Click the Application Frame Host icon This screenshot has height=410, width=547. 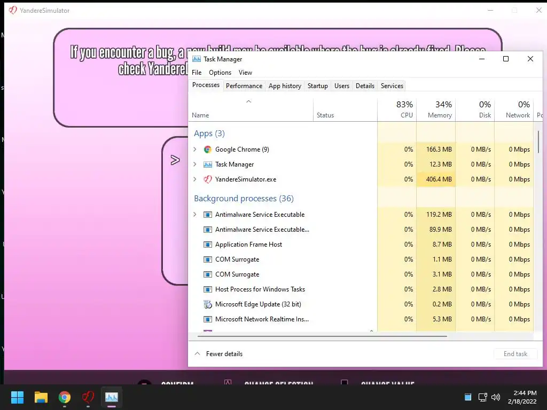208,245
